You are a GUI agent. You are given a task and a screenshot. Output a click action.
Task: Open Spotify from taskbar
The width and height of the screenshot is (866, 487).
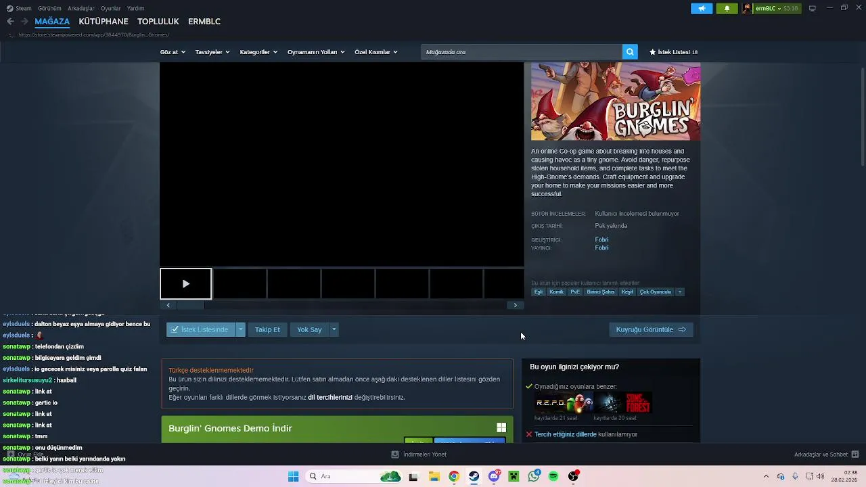(553, 476)
